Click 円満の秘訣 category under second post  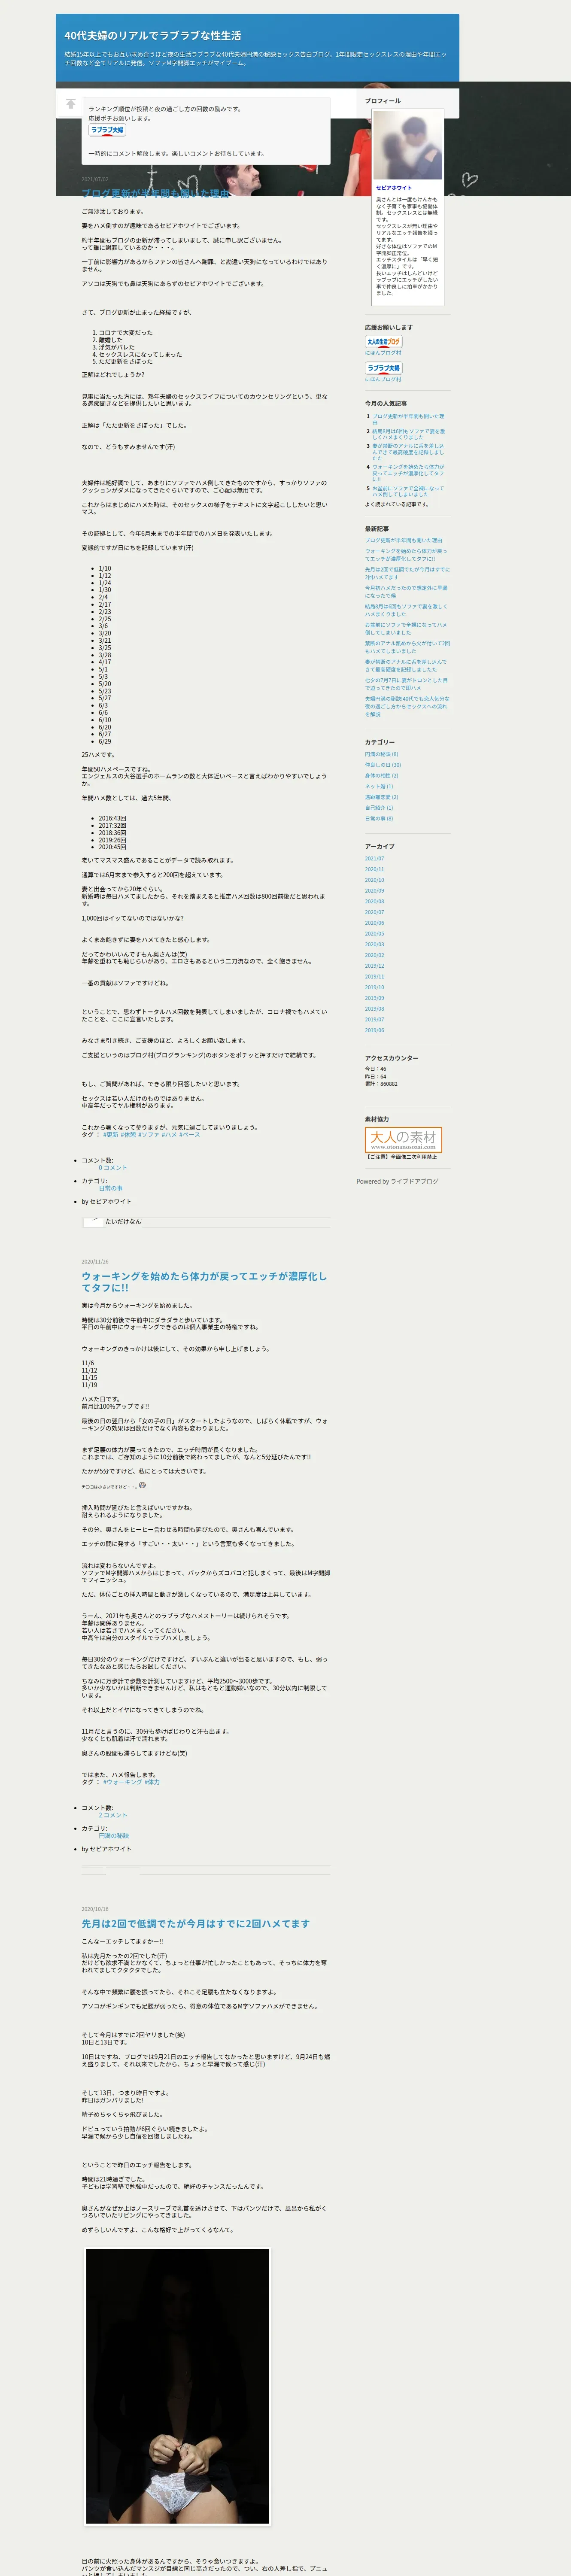click(114, 1836)
